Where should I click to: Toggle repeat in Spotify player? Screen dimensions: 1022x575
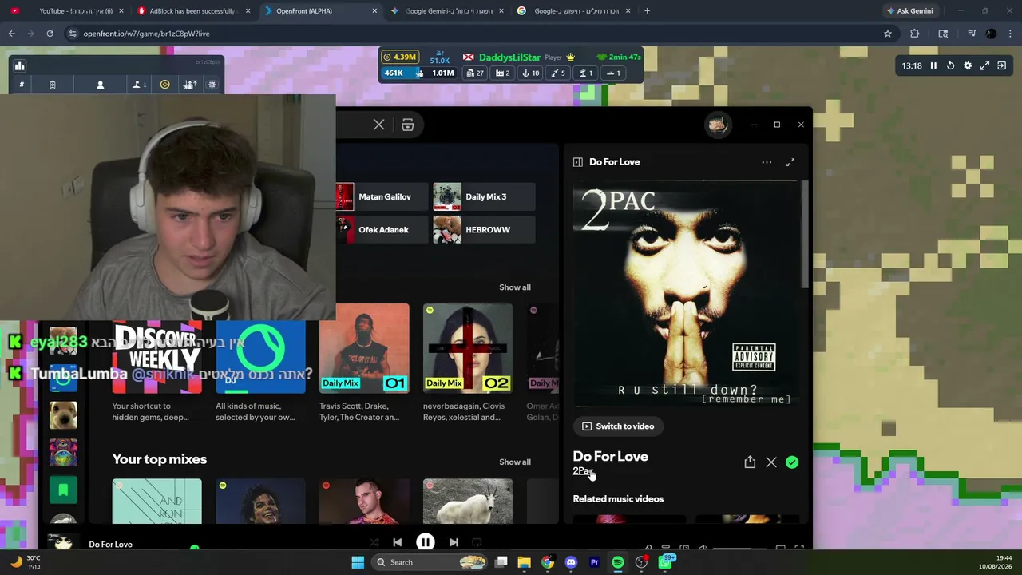[x=477, y=542]
